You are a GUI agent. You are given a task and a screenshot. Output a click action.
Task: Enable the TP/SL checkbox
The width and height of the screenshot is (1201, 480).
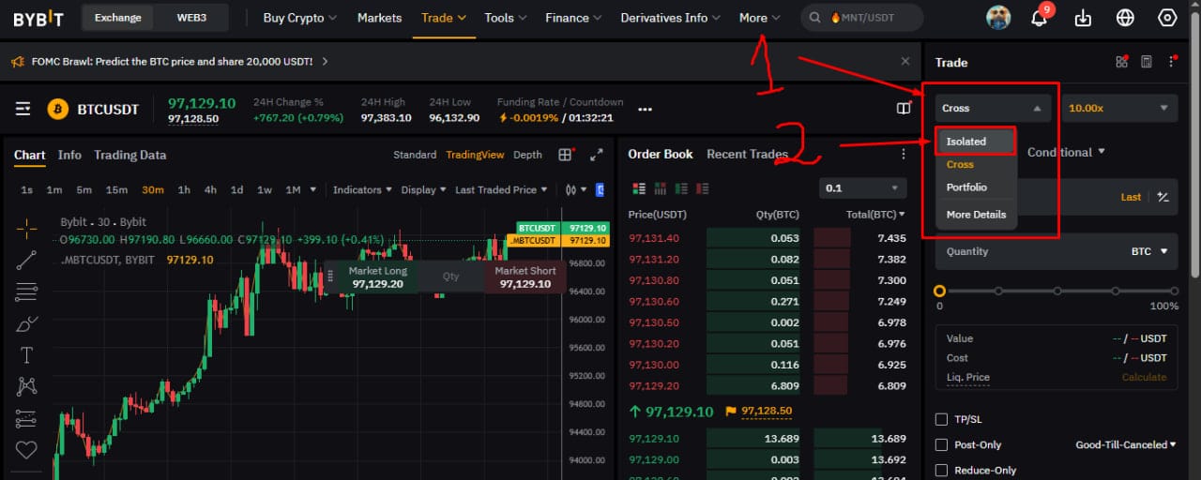tap(942, 419)
